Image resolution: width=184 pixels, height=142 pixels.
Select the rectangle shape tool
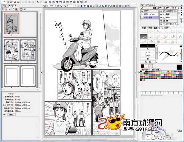click(x=173, y=31)
